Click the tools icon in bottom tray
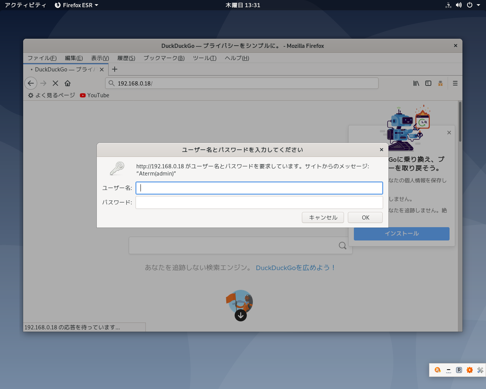This screenshot has width=486, height=389. coord(480,370)
